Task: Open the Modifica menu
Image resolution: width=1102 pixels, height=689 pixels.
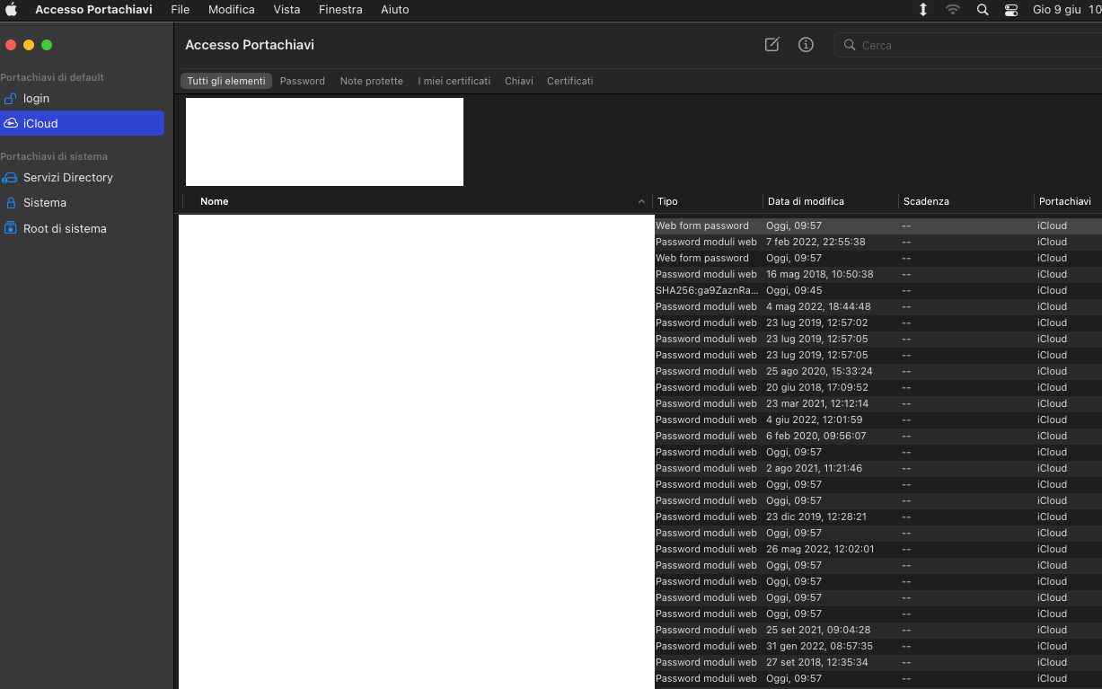Action: click(x=232, y=10)
